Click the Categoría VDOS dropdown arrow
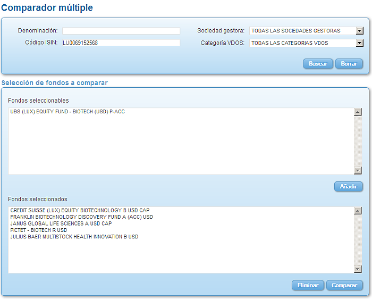372x299 pixels. coord(360,43)
